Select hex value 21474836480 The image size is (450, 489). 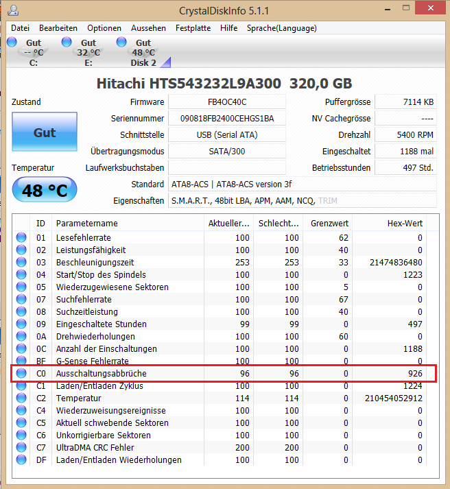pyautogui.click(x=396, y=262)
